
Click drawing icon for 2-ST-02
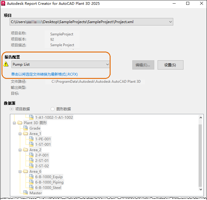click(x=31, y=166)
